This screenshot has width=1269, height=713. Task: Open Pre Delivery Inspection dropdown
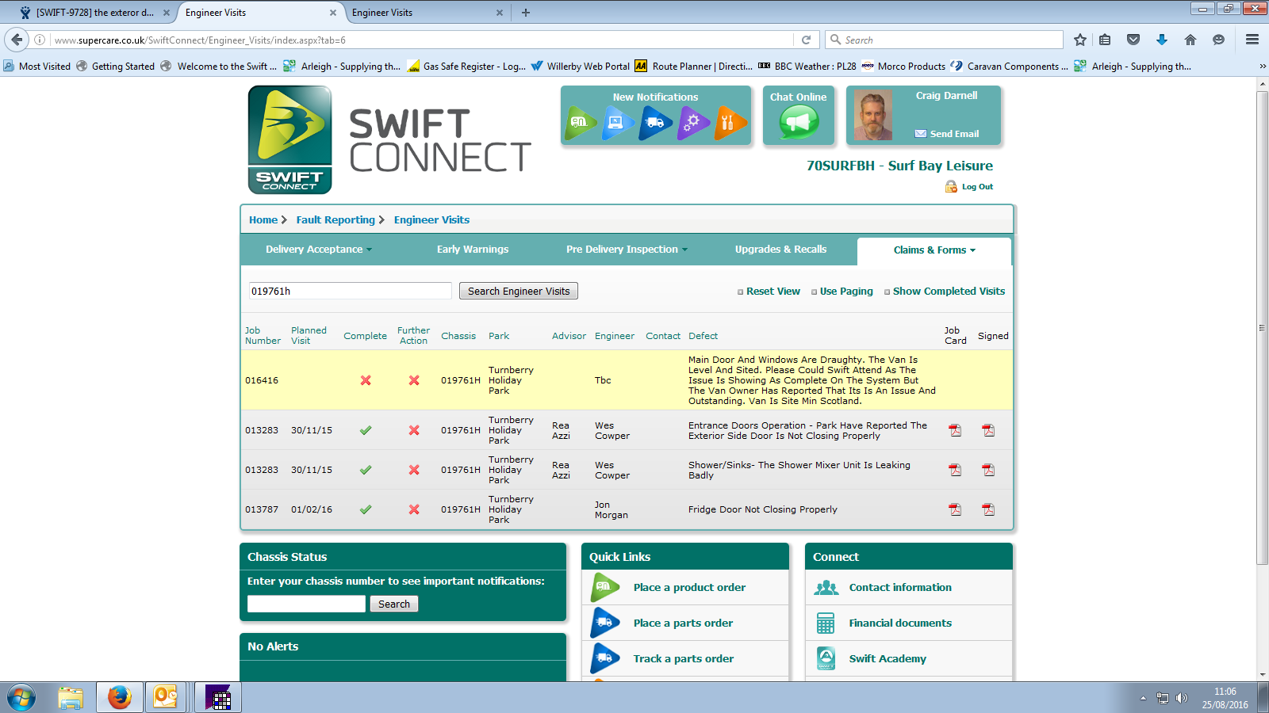tap(626, 250)
